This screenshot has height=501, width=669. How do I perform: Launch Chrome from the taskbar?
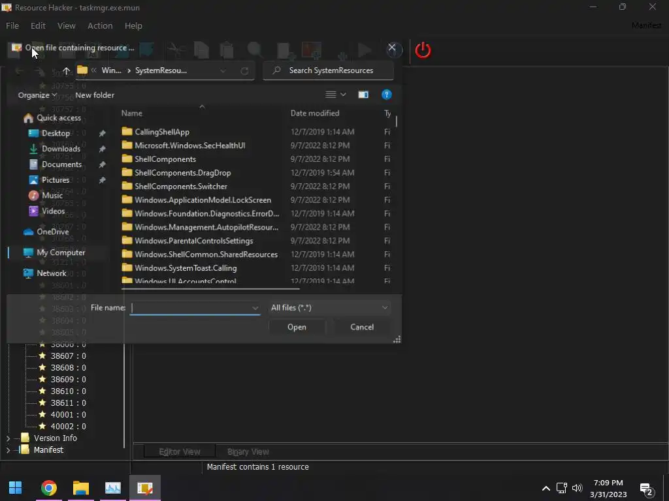[48, 488]
